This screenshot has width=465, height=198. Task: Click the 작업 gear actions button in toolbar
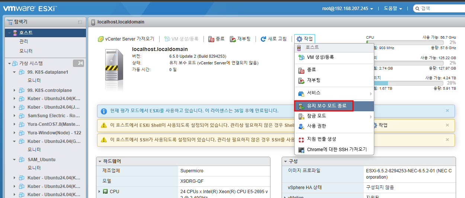(304, 39)
